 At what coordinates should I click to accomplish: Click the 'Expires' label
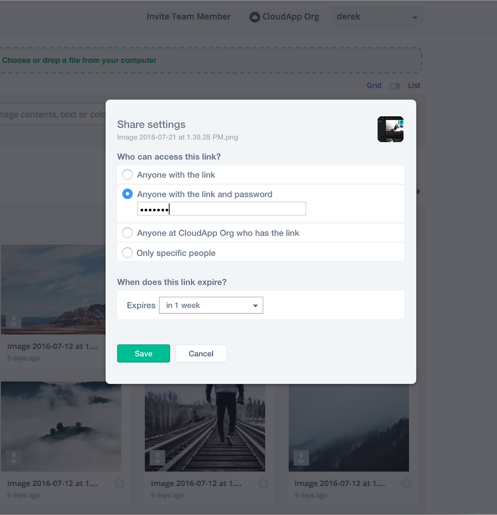point(141,305)
